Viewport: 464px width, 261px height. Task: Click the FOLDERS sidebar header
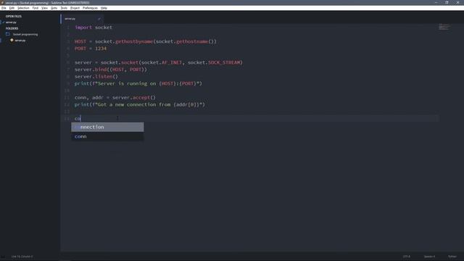[x=12, y=28]
